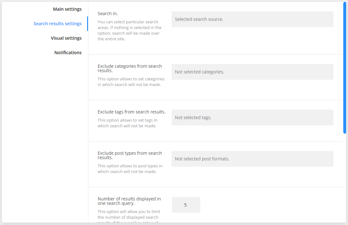Click the description under the exclude categories label
The width and height of the screenshot is (348, 225).
click(131, 82)
